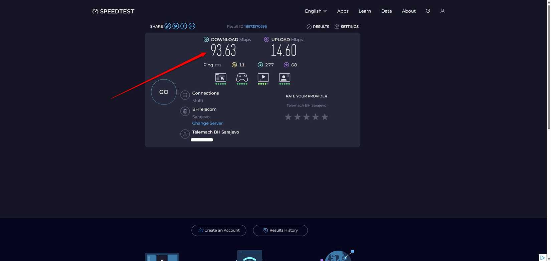Open the About menu

pos(409,11)
